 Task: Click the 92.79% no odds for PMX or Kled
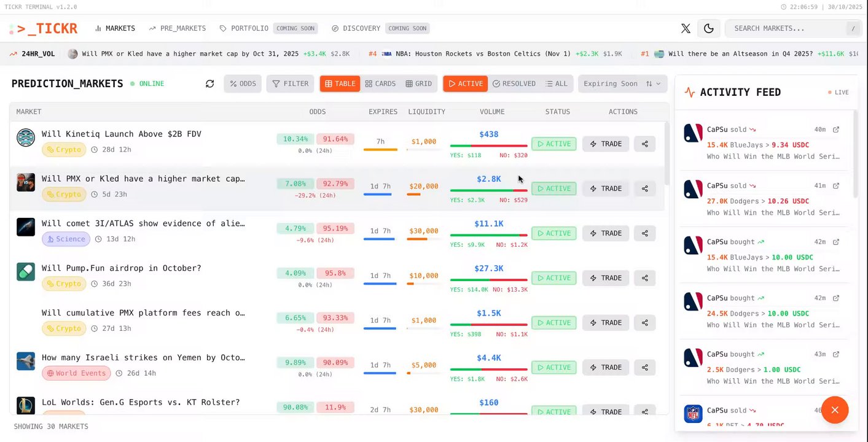point(335,184)
